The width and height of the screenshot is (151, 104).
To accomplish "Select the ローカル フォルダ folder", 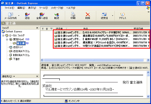I will (17, 35).
